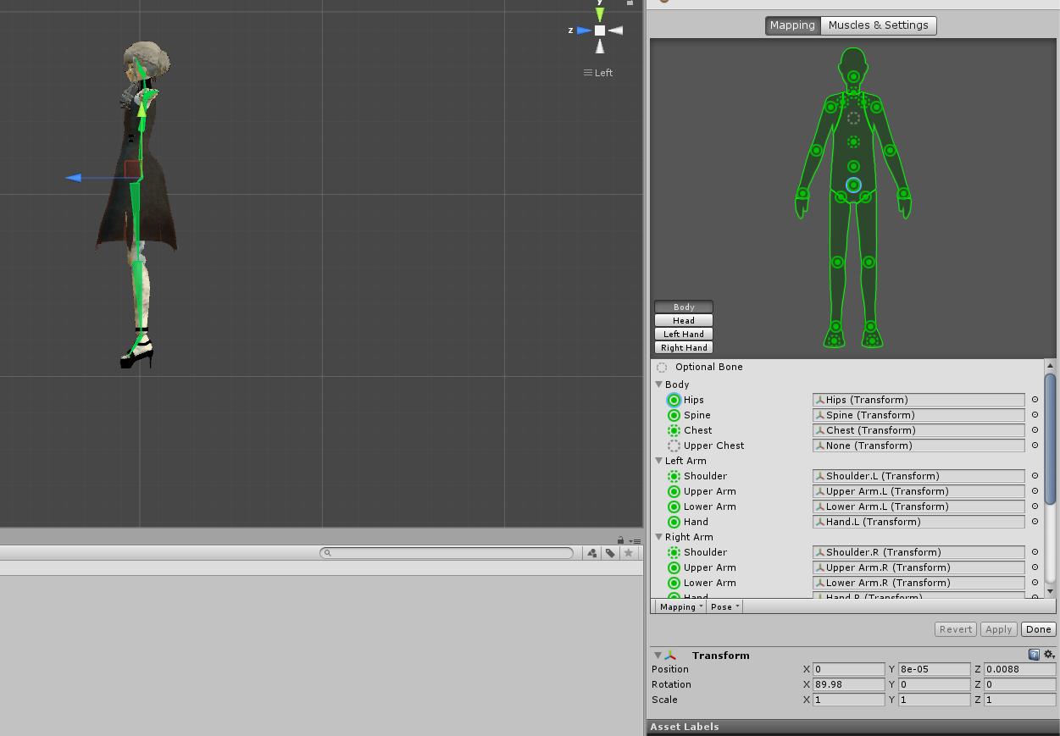Click the Hips (Transform) object field
Viewport: 1060px width, 736px height.
point(918,400)
